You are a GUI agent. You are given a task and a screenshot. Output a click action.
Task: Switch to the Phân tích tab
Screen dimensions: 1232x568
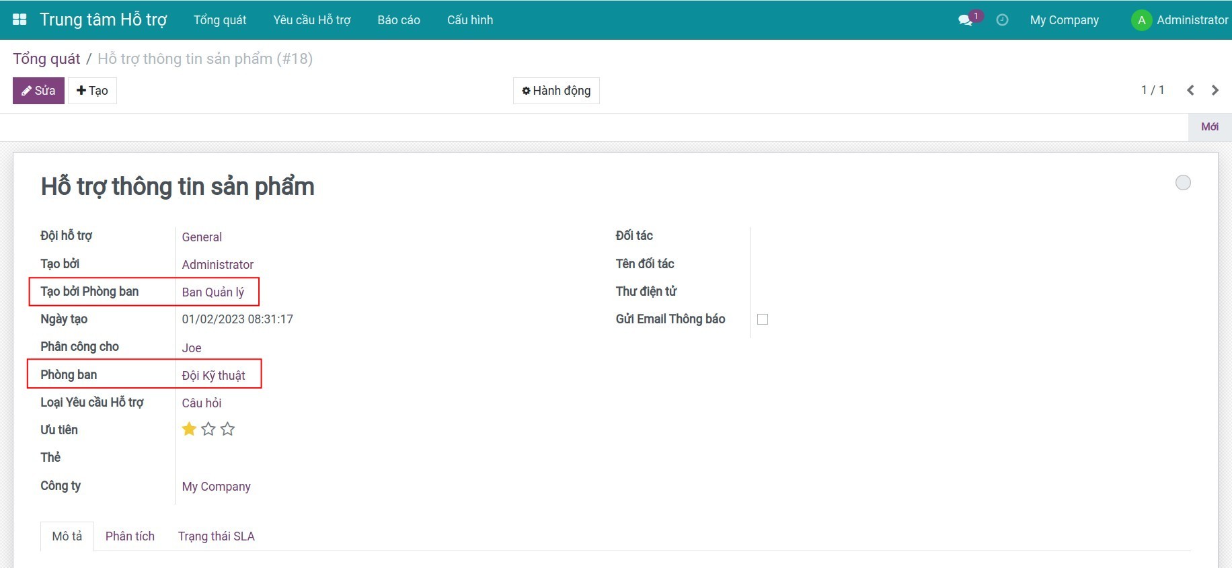coord(130,536)
